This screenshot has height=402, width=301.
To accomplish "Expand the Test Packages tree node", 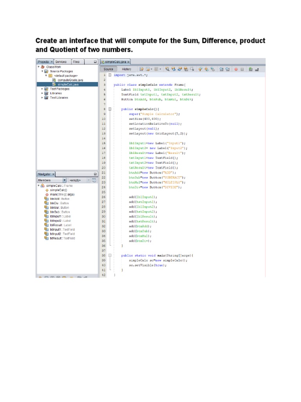I will tap(42, 89).
